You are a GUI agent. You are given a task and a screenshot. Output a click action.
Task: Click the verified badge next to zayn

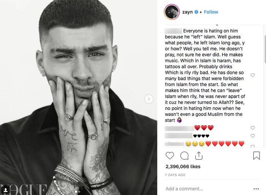[196, 12]
